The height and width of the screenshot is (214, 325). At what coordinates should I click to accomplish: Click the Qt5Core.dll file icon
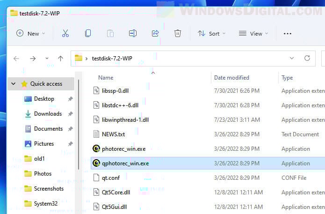click(96, 192)
